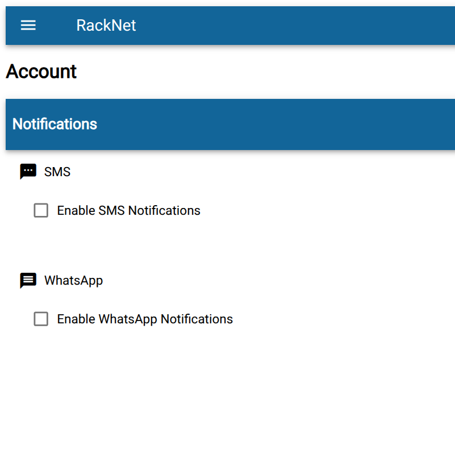This screenshot has width=455, height=462.
Task: Select the WhatsApp section label
Action: coord(74,281)
